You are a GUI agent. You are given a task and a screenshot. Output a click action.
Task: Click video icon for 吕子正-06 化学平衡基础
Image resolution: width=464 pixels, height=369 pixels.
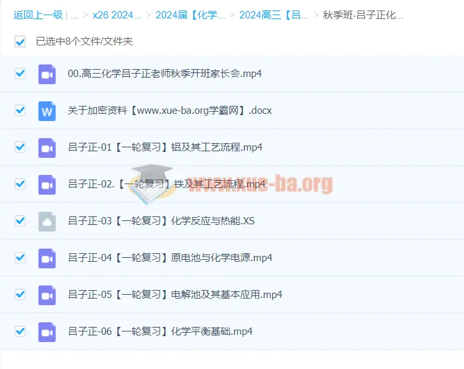coord(47,332)
